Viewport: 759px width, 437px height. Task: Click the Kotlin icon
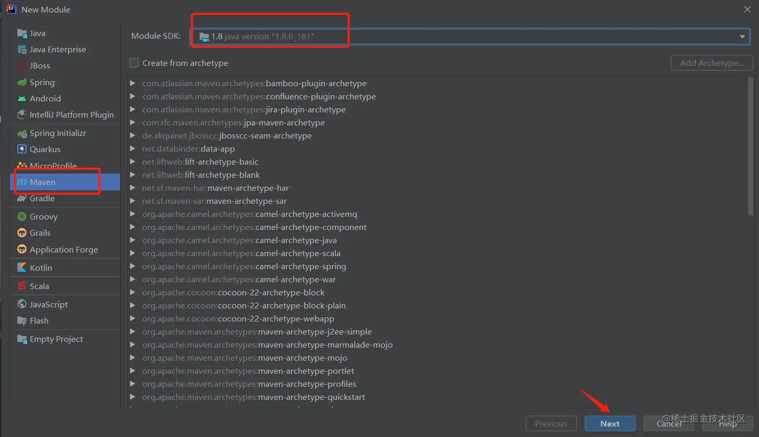coord(22,268)
